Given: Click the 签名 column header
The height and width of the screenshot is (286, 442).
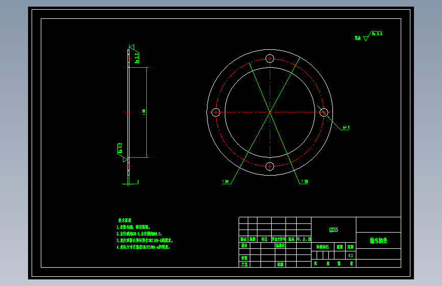Looking at the screenshot, I should click(x=291, y=239).
